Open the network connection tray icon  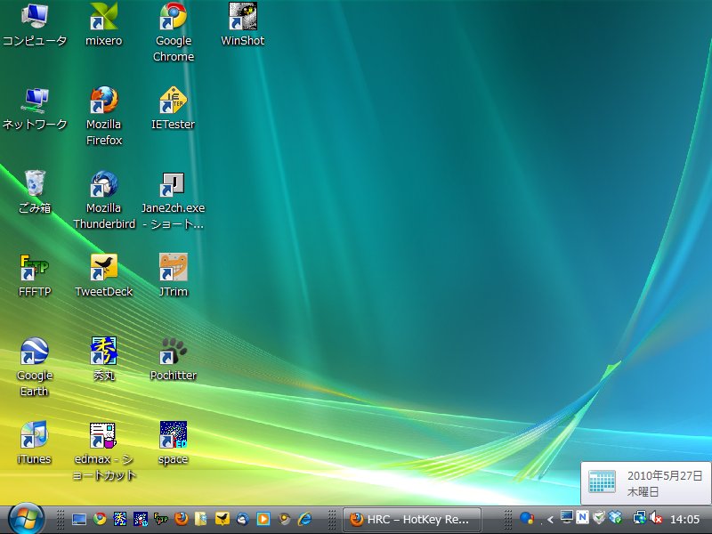[639, 517]
